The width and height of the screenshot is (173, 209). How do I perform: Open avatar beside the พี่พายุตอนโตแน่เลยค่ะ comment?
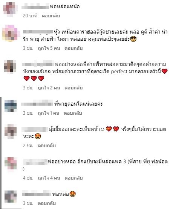11,106
